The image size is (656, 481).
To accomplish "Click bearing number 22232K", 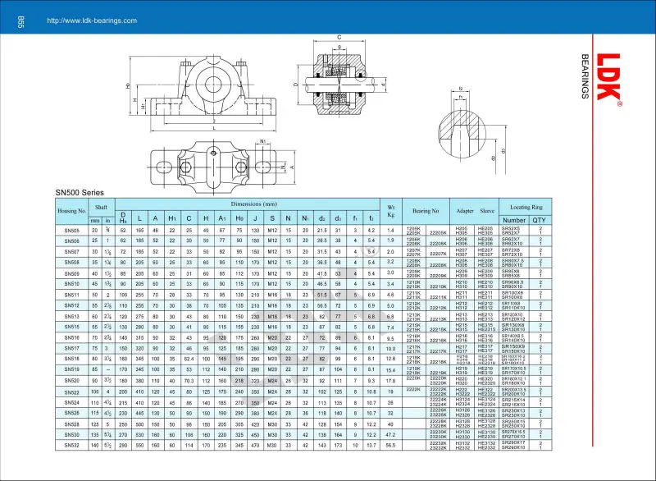I will coord(438,443).
